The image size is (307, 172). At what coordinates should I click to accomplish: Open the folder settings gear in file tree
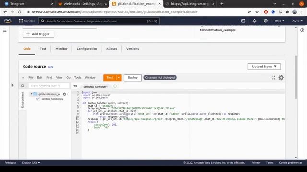(x=65, y=94)
